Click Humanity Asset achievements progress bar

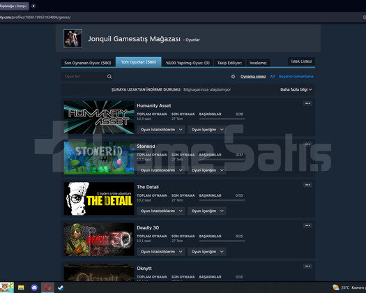click(x=222, y=119)
